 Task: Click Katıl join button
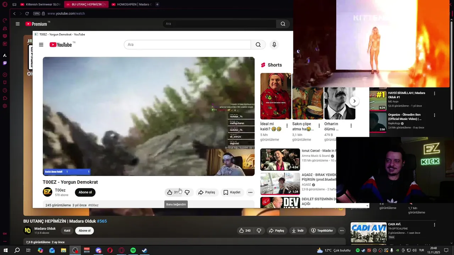67,231
